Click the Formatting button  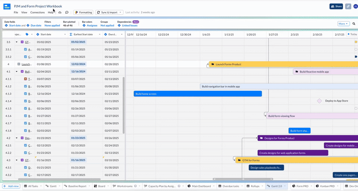[x=83, y=13]
